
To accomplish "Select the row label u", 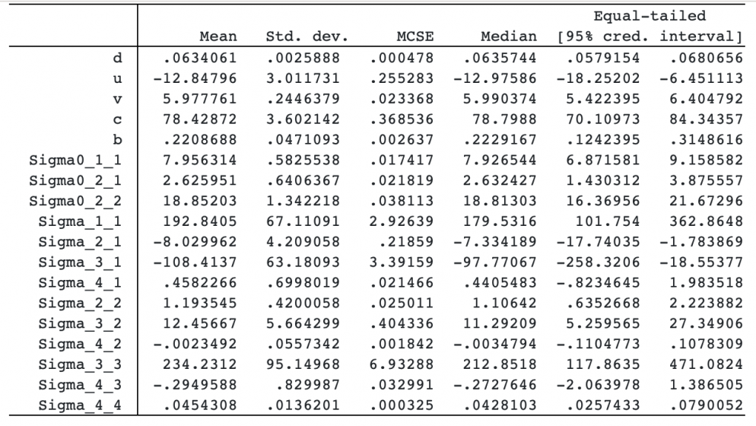I will pos(117,78).
